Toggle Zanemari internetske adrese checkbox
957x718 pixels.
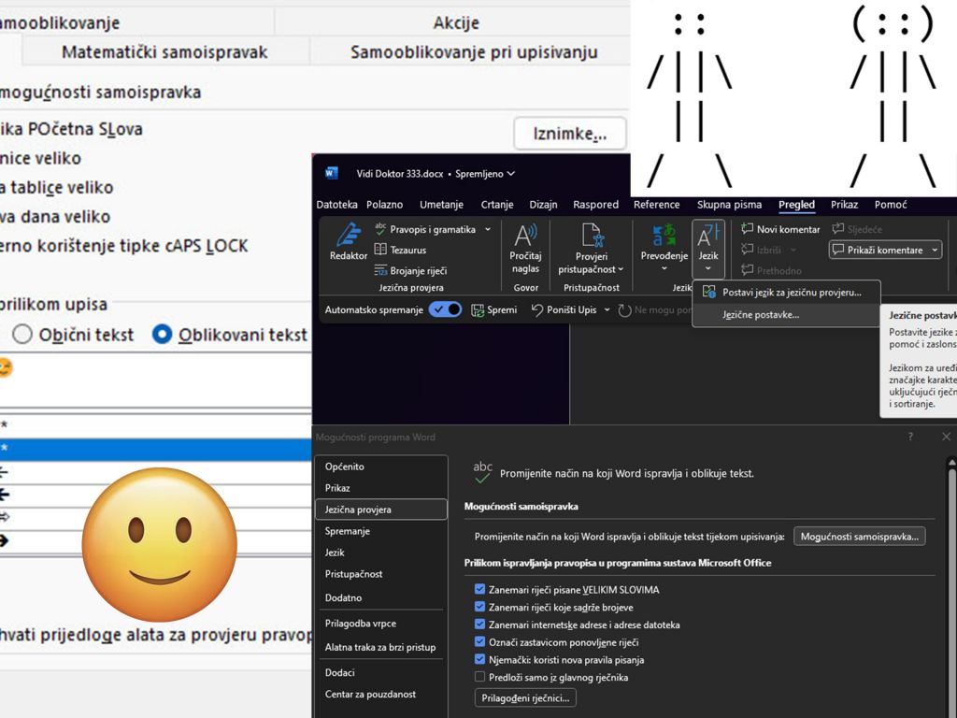click(479, 624)
